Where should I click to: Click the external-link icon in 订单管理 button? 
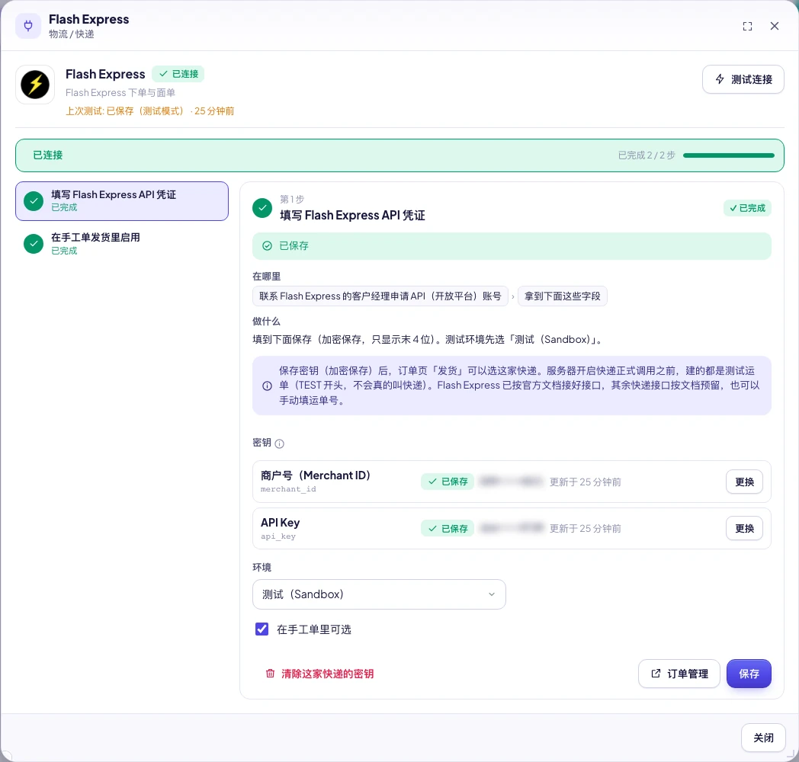(x=656, y=674)
